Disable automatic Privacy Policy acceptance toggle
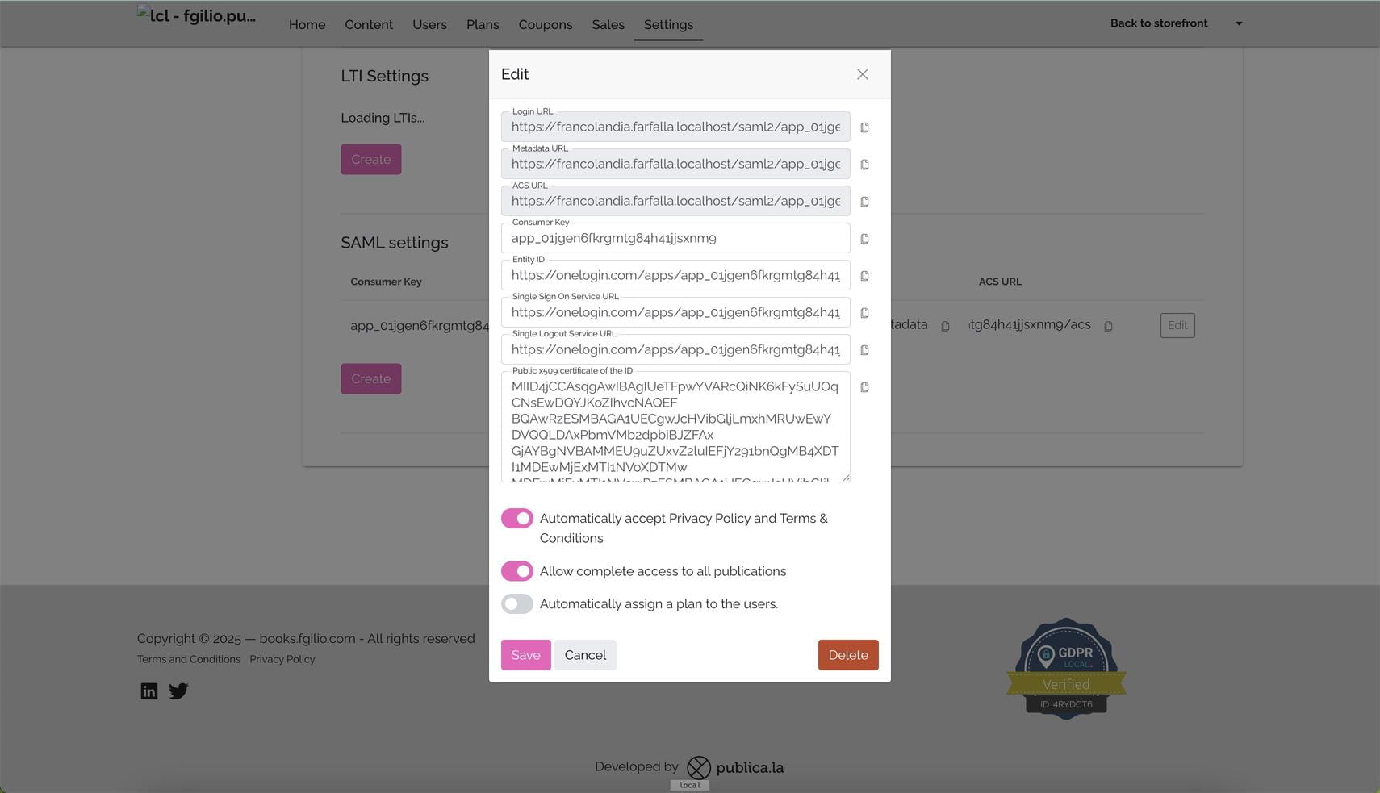 pos(516,519)
